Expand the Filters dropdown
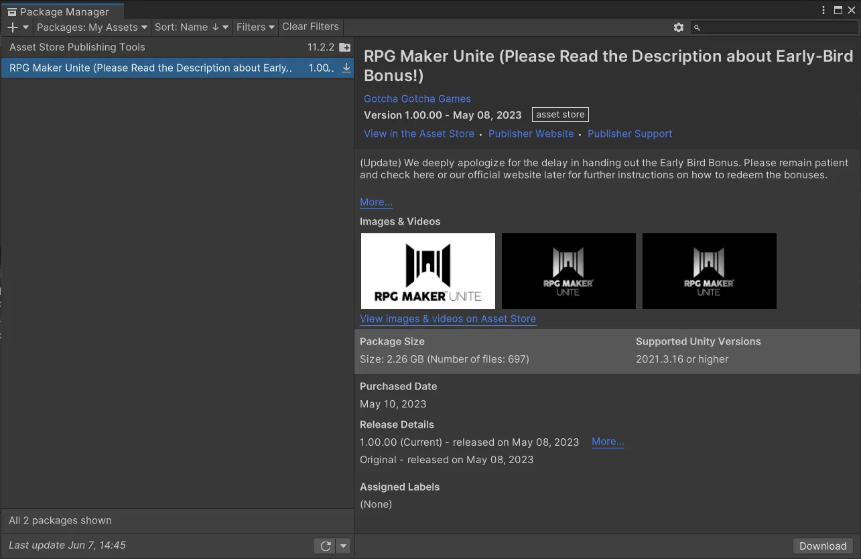 pyautogui.click(x=255, y=27)
